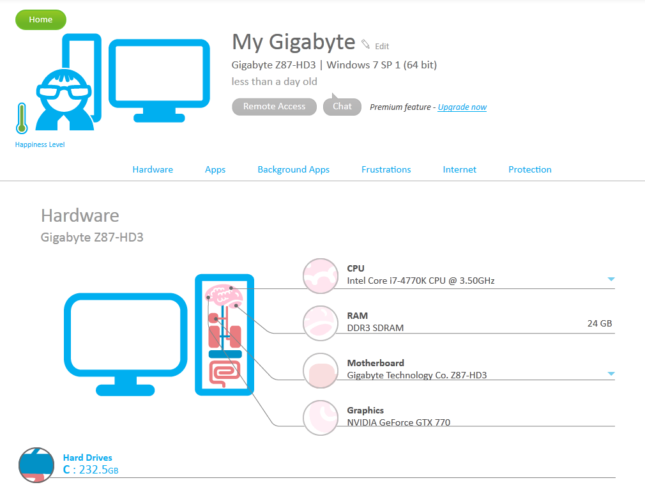
Task: Open the Background Apps tab
Action: (x=293, y=169)
